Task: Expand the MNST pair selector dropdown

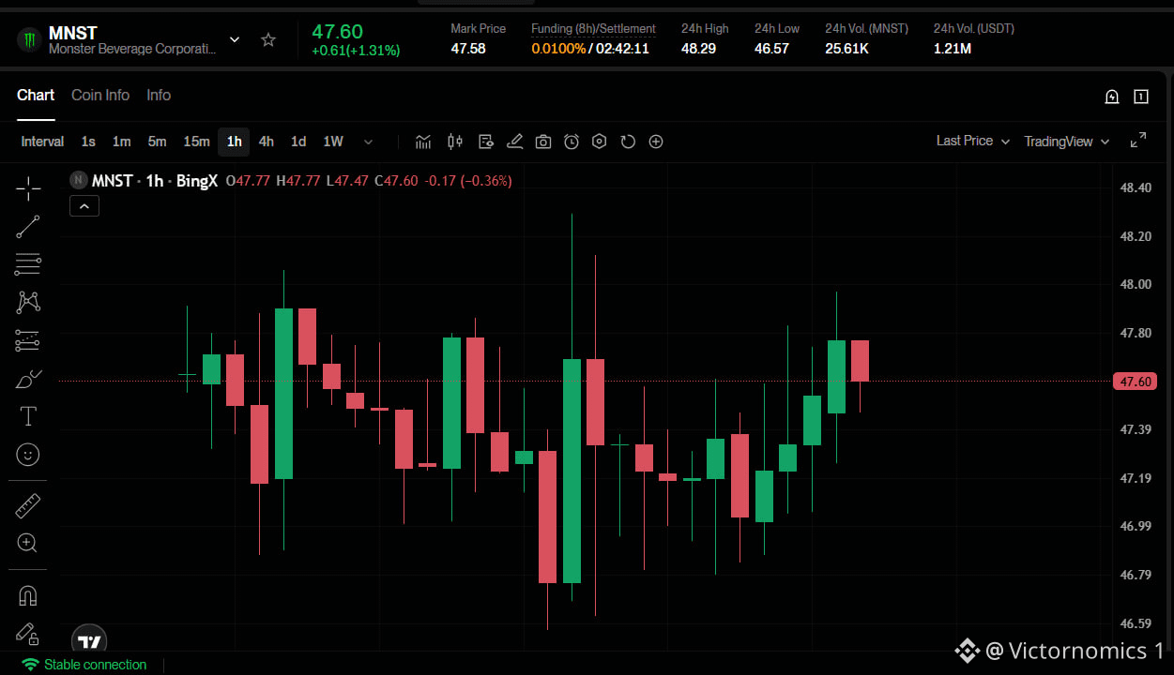Action: tap(235, 39)
